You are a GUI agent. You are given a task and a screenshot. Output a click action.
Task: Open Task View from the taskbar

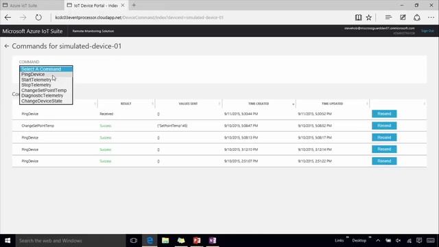click(134, 241)
